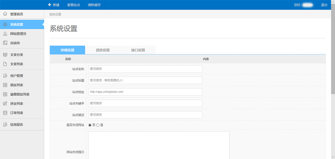Screen dimensions: 335x159
Task: Click the 站点名称 input field
Action: click(x=145, y=69)
